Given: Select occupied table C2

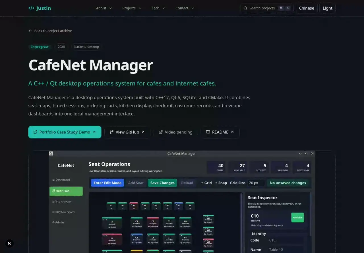Looking at the screenshot, I should [153, 223].
